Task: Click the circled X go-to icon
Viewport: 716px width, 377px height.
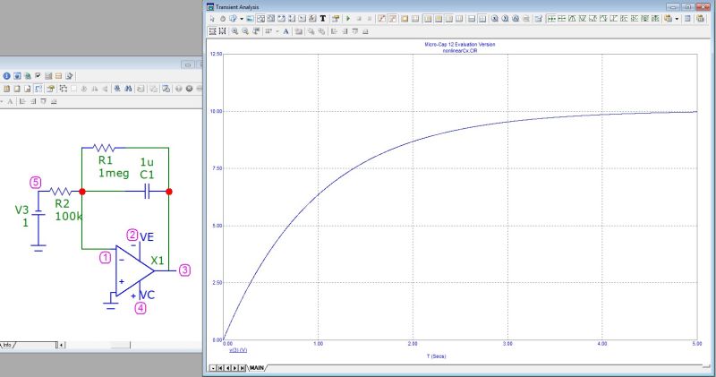Action: coord(495,19)
